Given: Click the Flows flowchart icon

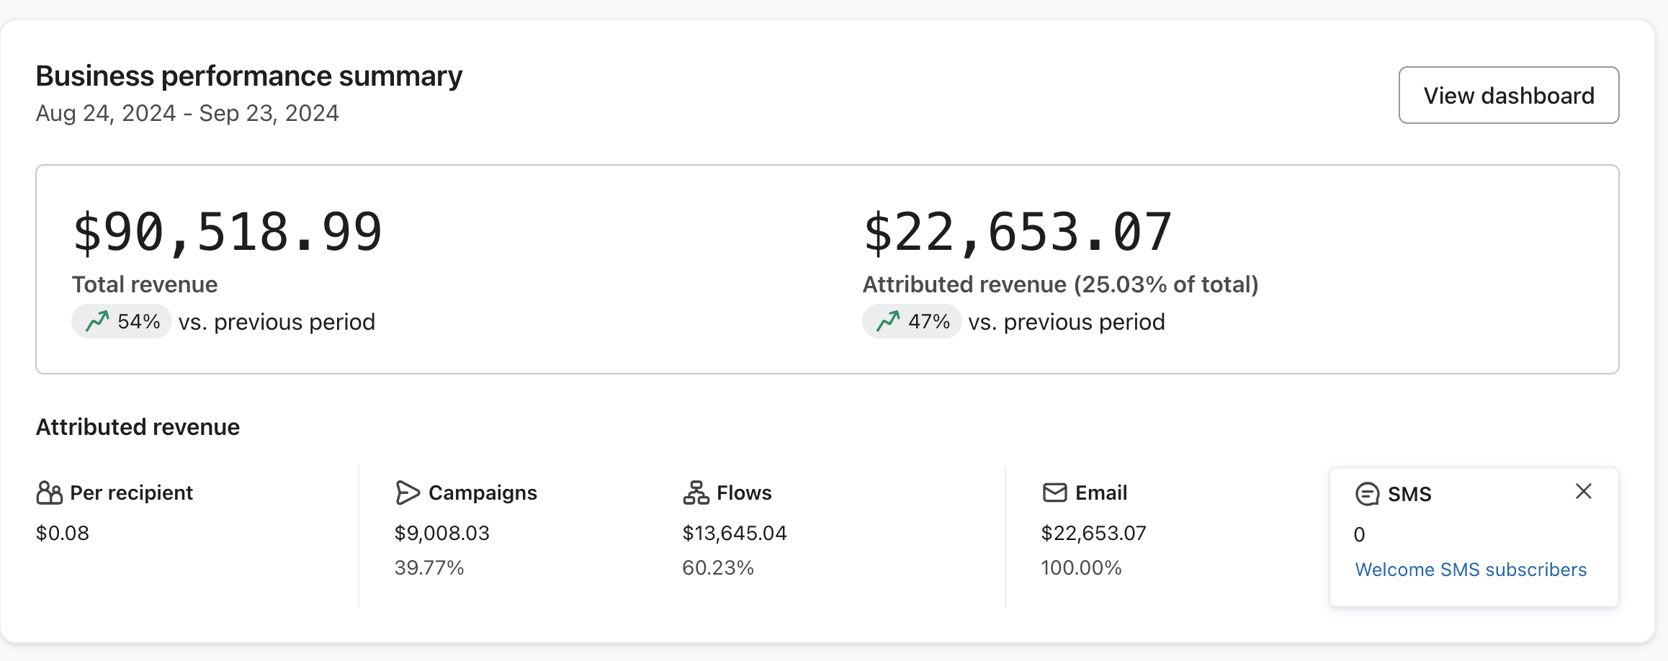Looking at the screenshot, I should tap(696, 493).
